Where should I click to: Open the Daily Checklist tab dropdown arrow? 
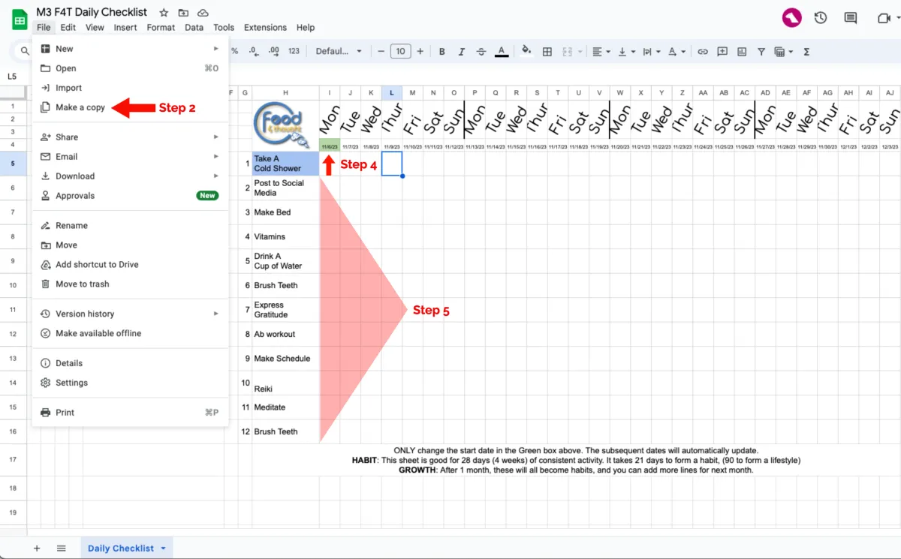[x=164, y=548]
